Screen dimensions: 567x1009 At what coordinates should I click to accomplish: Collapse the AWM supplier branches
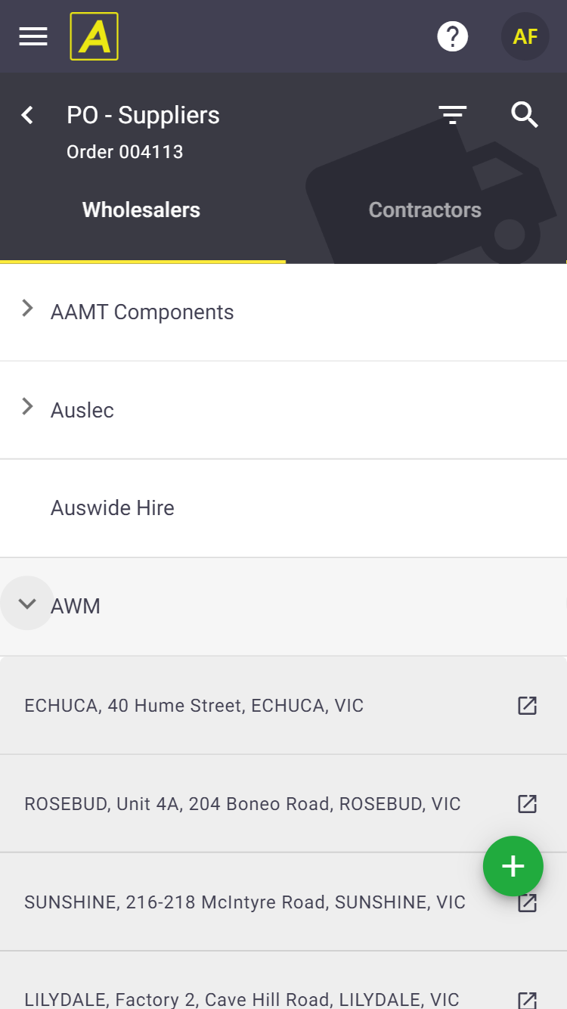point(28,604)
